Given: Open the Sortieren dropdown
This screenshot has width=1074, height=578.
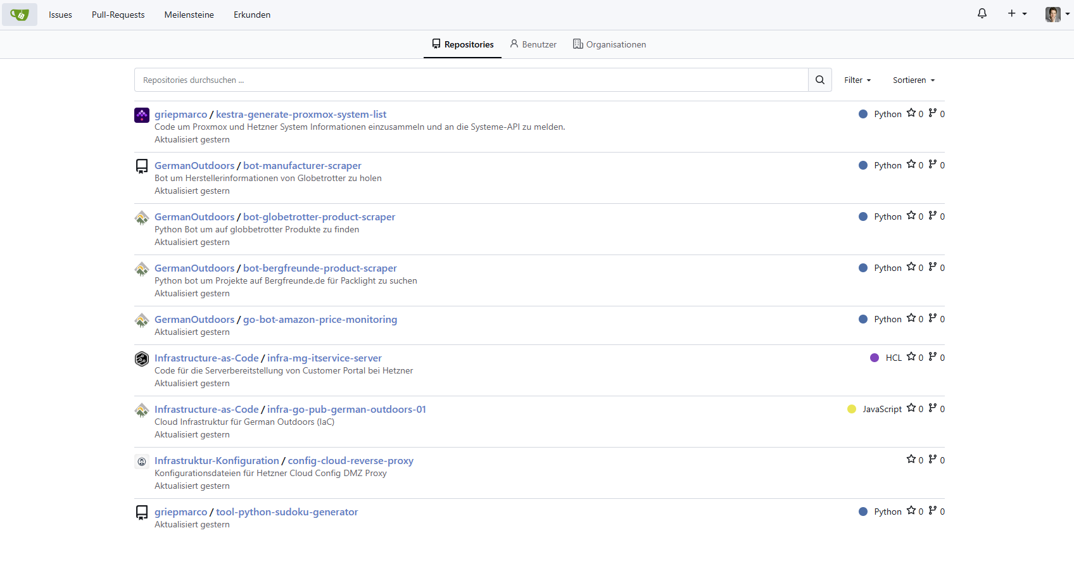Looking at the screenshot, I should 914,80.
